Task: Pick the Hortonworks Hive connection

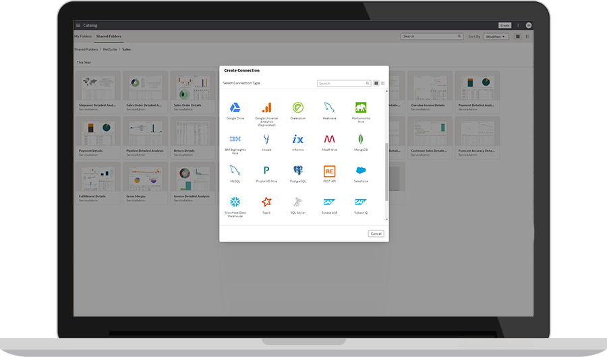Action: point(361,108)
